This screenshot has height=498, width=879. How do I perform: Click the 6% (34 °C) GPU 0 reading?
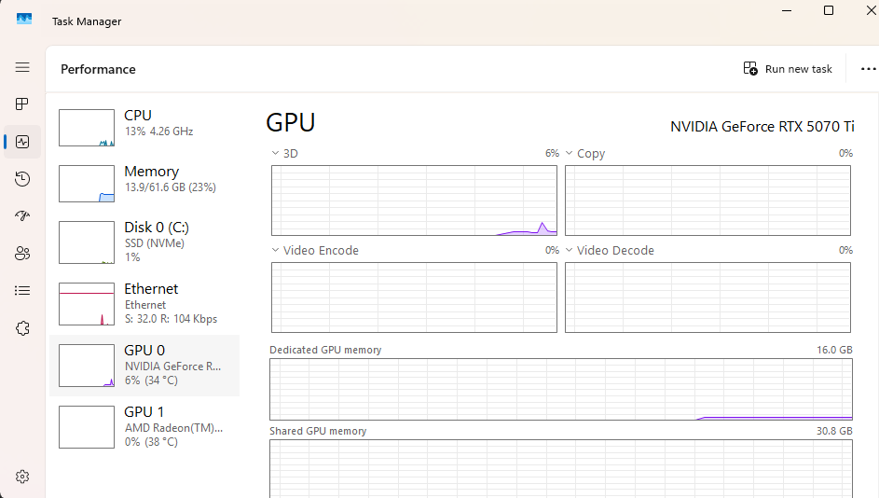click(151, 380)
